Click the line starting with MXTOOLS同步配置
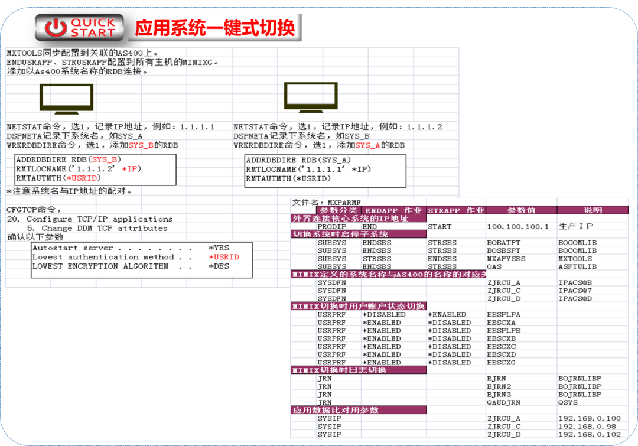 (x=83, y=53)
